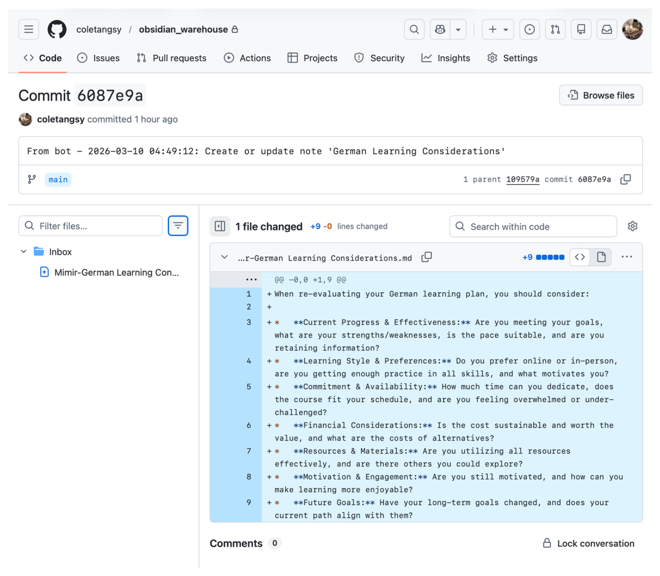Focus the Filter files input

pyautogui.click(x=90, y=226)
